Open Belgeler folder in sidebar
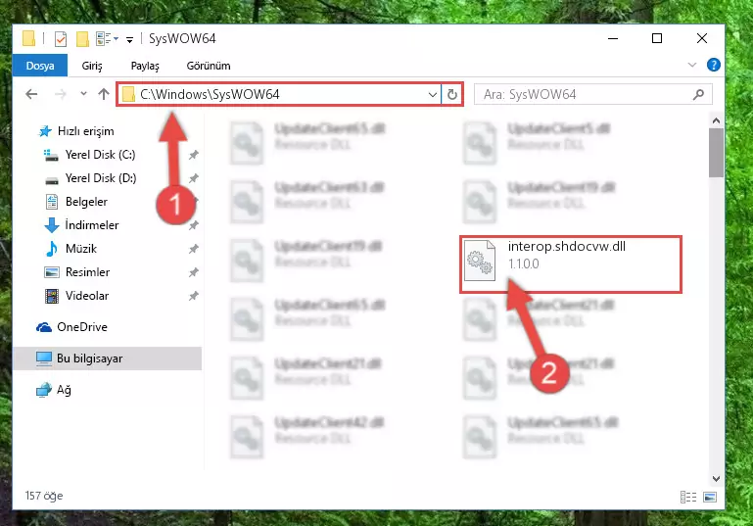The width and height of the screenshot is (753, 526). click(x=86, y=202)
